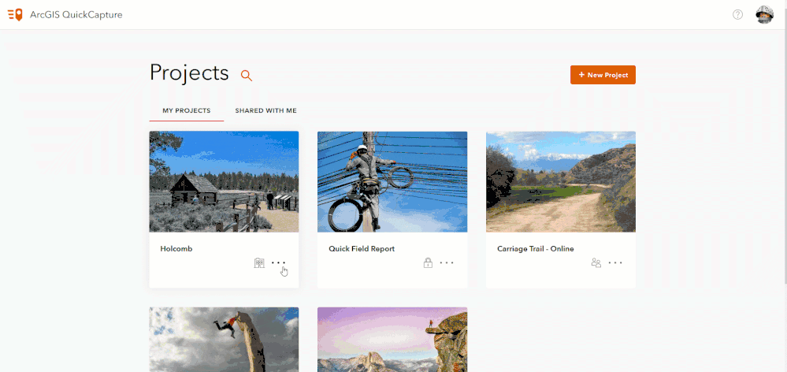
Task: Open the user profile avatar
Action: 764,14
